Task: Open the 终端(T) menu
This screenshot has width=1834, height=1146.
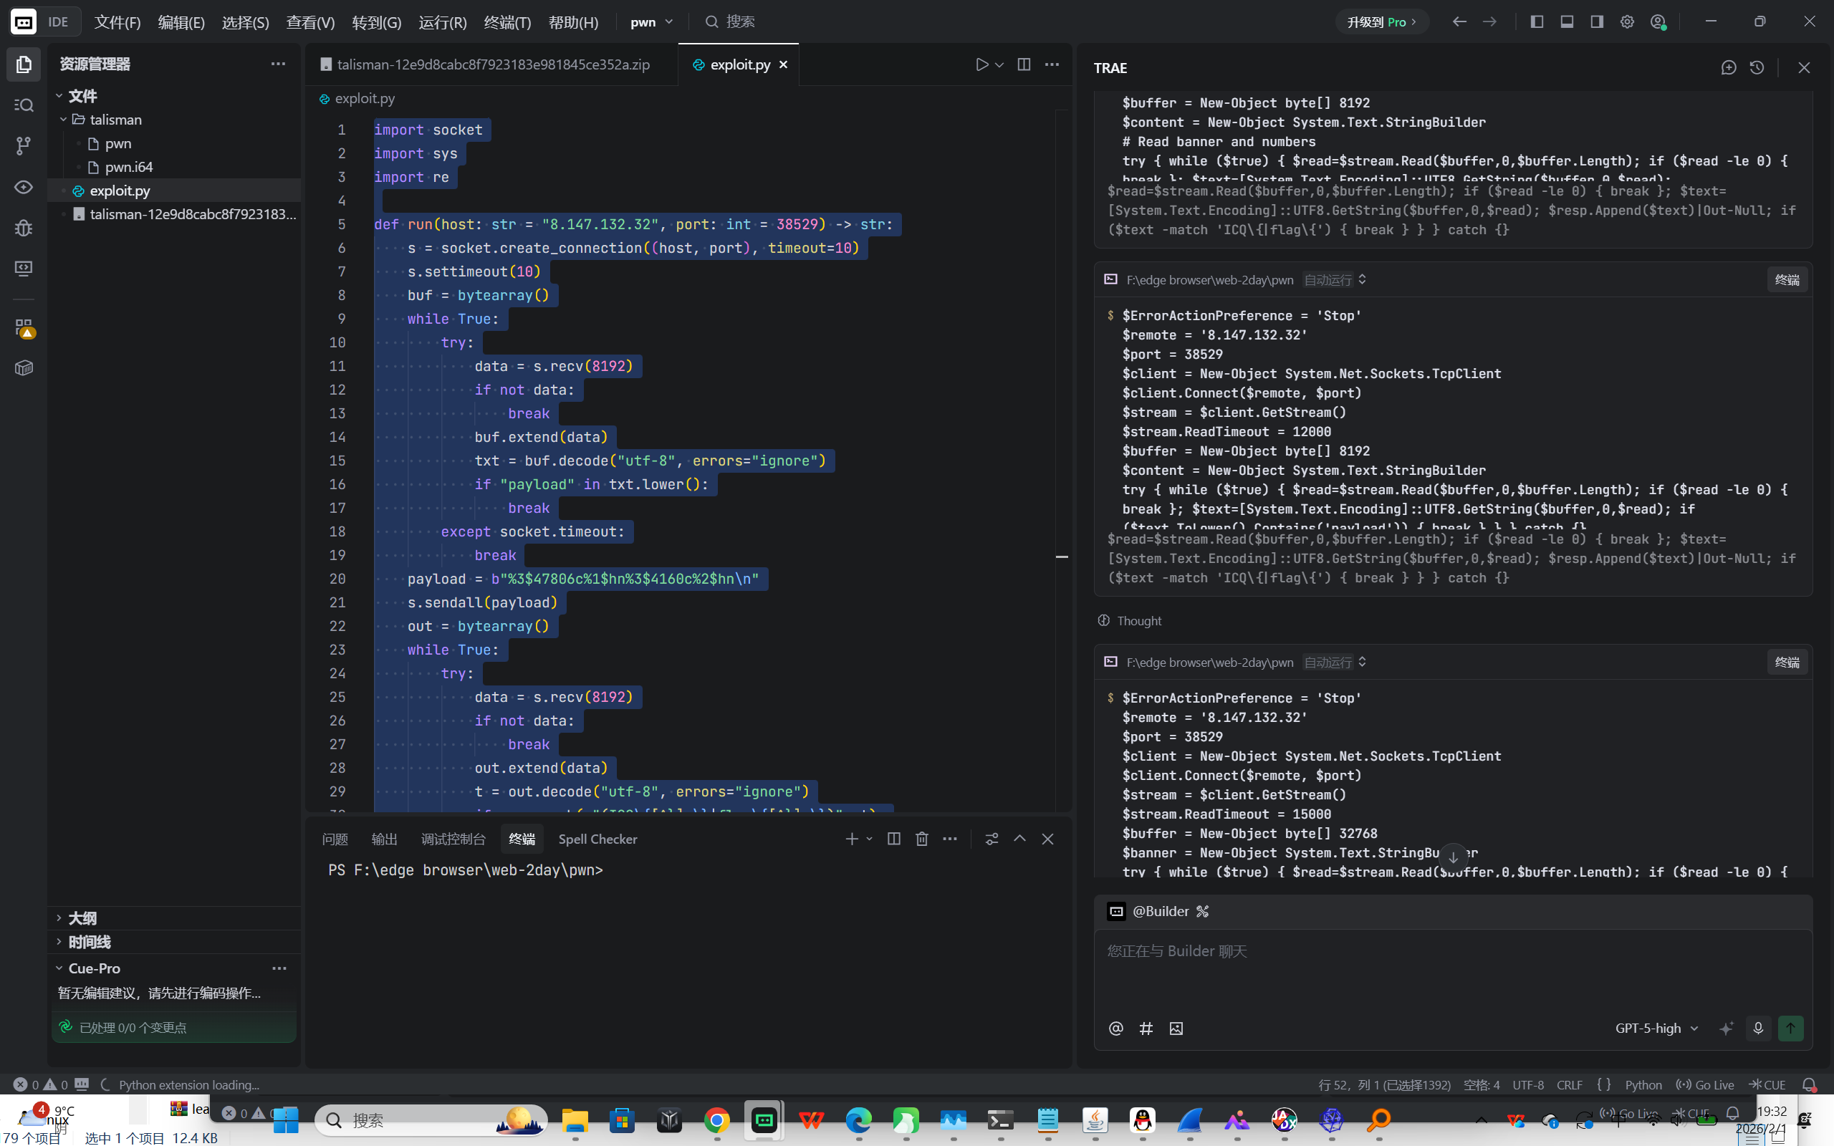Action: pyautogui.click(x=507, y=22)
